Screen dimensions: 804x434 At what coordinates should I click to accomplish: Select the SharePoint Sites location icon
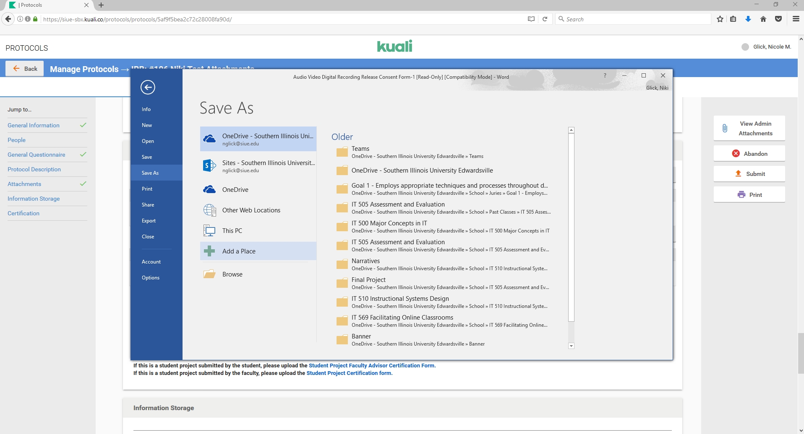pos(209,166)
